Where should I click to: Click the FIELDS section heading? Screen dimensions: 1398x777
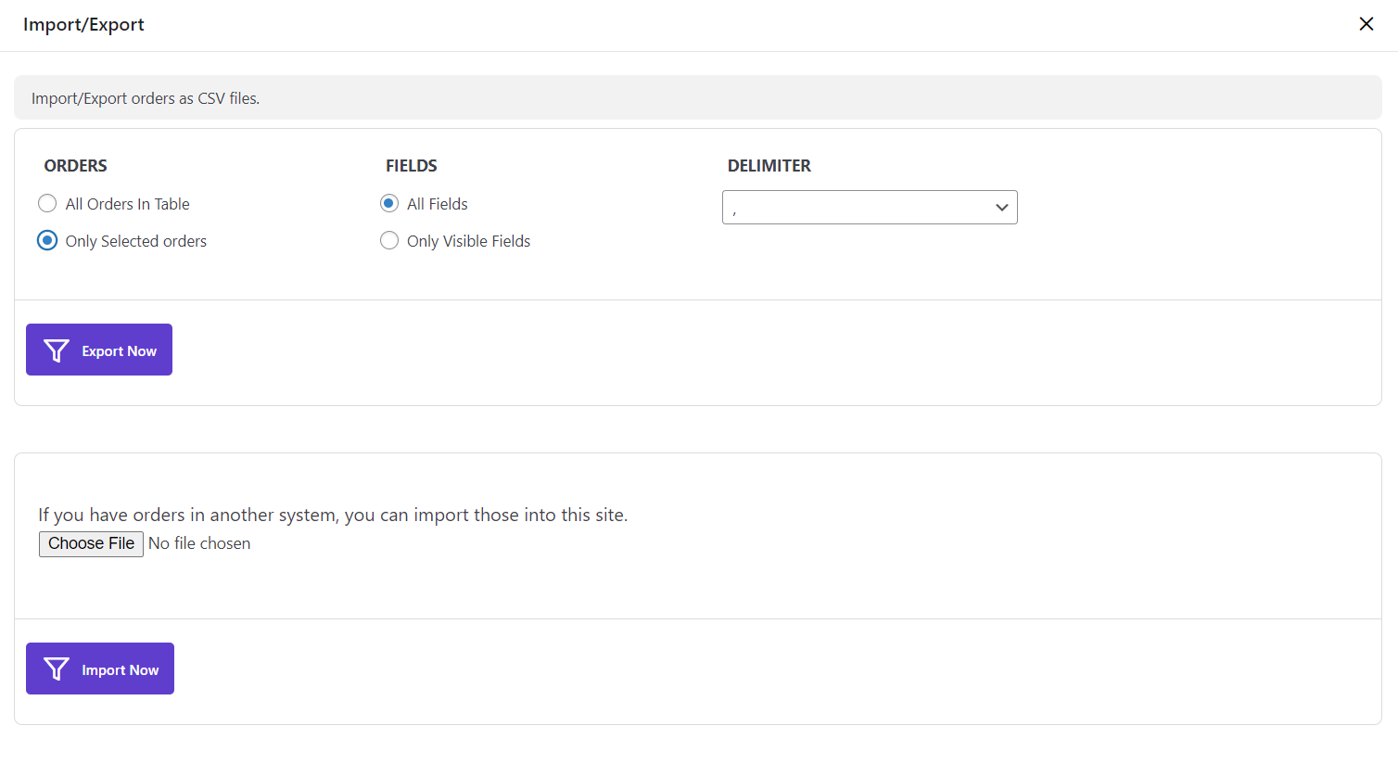(x=411, y=166)
